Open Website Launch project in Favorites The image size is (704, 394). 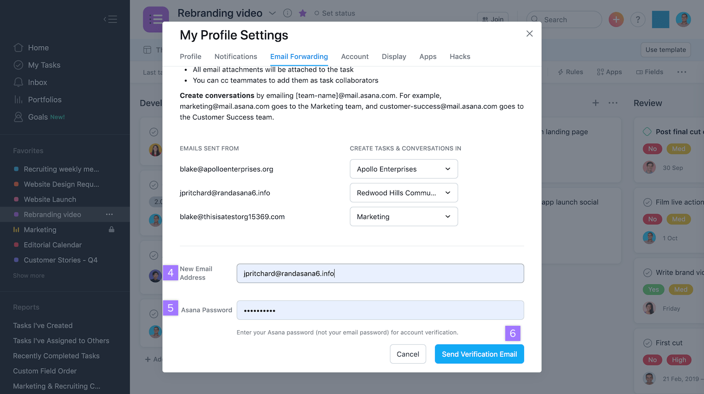coord(50,199)
